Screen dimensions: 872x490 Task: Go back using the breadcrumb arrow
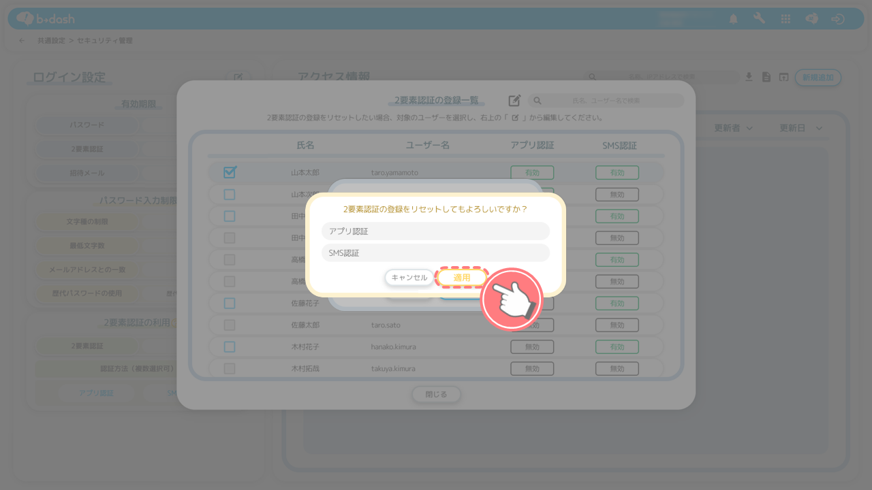pos(22,41)
